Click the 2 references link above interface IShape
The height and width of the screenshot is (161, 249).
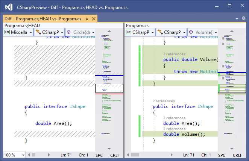click(164, 101)
